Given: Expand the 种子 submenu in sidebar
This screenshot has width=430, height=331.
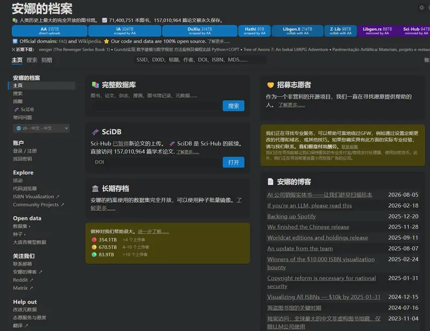Looking at the screenshot, I should point(19,234).
